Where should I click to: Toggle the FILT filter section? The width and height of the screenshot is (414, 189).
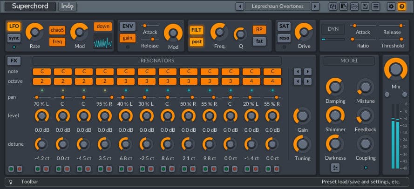pos(197,30)
